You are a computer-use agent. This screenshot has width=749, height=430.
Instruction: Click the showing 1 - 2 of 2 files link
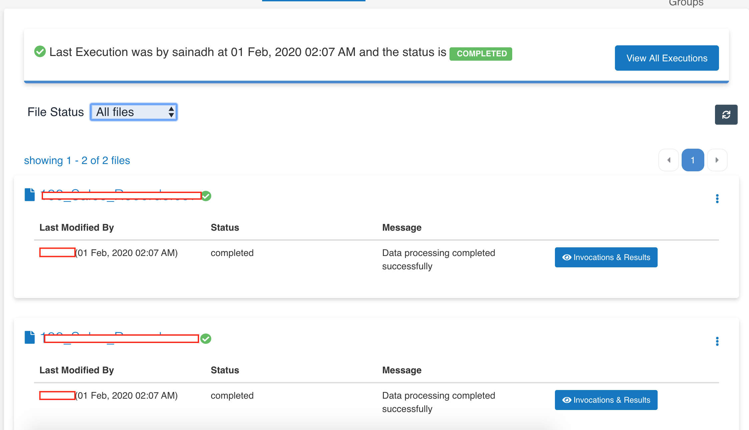tap(77, 160)
